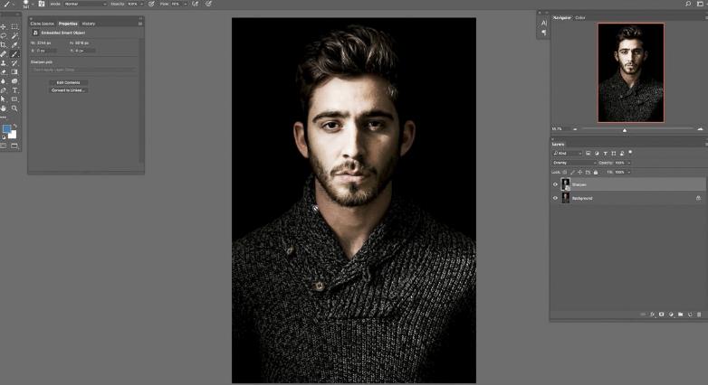Select the Dodge tool
Image resolution: width=708 pixels, height=385 pixels.
click(14, 81)
